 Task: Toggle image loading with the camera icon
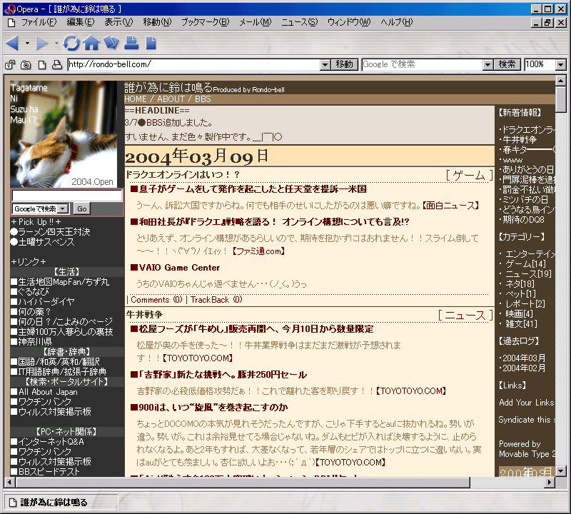click(x=26, y=65)
